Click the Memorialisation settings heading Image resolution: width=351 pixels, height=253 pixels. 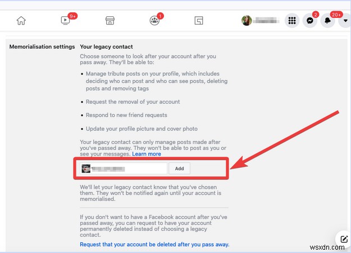[42, 46]
